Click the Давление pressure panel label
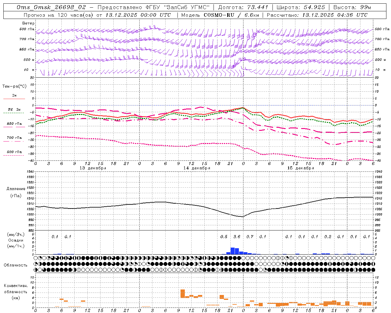The image size is (391, 313). (x=16, y=189)
